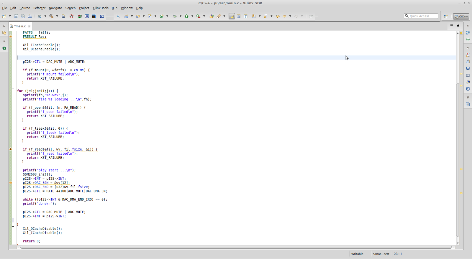Click the horizontal scrollbar at editor bottom
Viewport: 472px width, 259px height.
click(x=236, y=247)
